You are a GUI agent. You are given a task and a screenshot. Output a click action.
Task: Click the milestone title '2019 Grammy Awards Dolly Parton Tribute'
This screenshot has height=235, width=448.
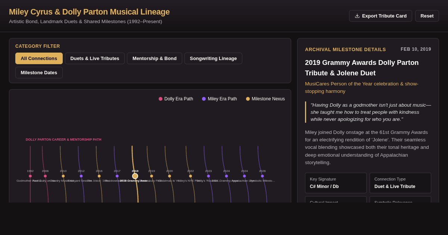(x=362, y=68)
